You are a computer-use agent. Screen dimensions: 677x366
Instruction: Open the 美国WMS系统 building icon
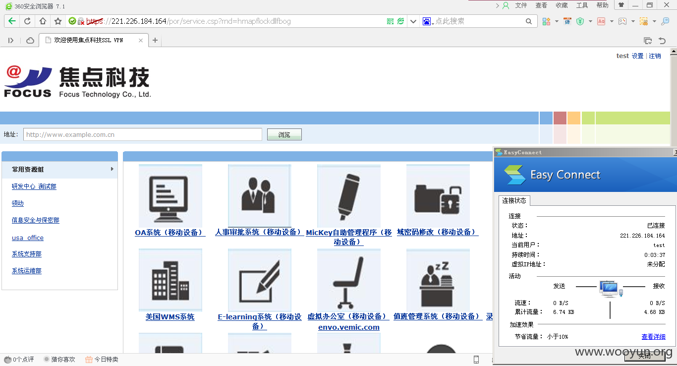(170, 280)
